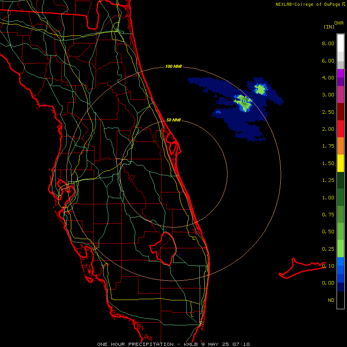Image resolution: width=347 pixels, height=347 pixels.
Task: Click the larger green precipitation core on the 100 NMI ring
Action: tap(244, 103)
